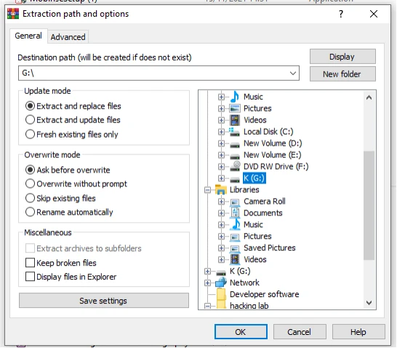Image resolution: width=397 pixels, height=348 pixels.
Task: Click the Libraries folder icon
Action: pyautogui.click(x=221, y=189)
